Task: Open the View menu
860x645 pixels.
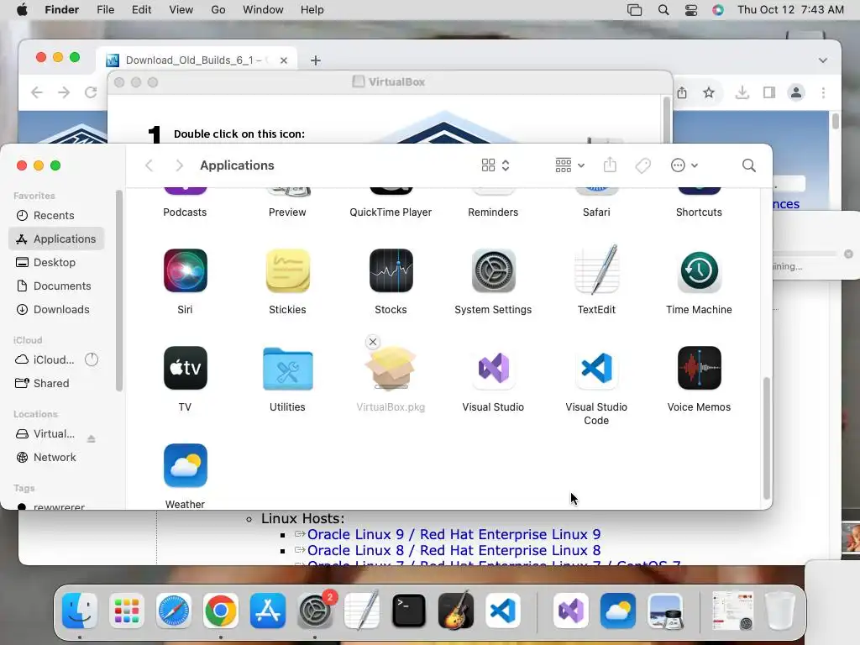Action: coord(181,9)
